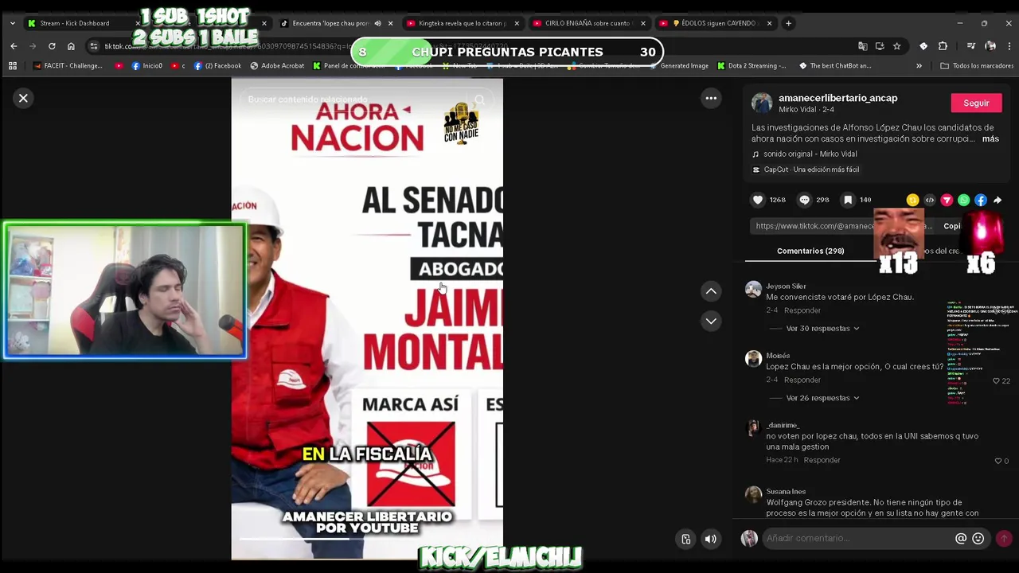Reply to Jeyson Siler's comment
Viewport: 1019px width, 573px height.
(802, 310)
